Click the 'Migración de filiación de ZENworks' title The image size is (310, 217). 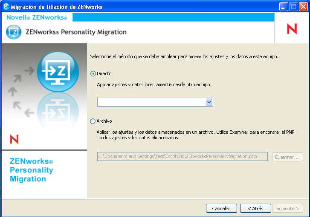(57, 7)
